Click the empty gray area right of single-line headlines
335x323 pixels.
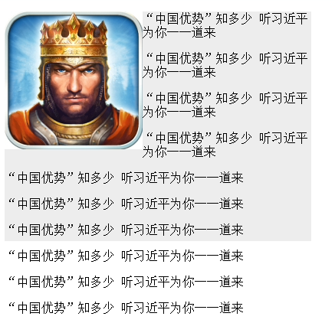coord(278,204)
